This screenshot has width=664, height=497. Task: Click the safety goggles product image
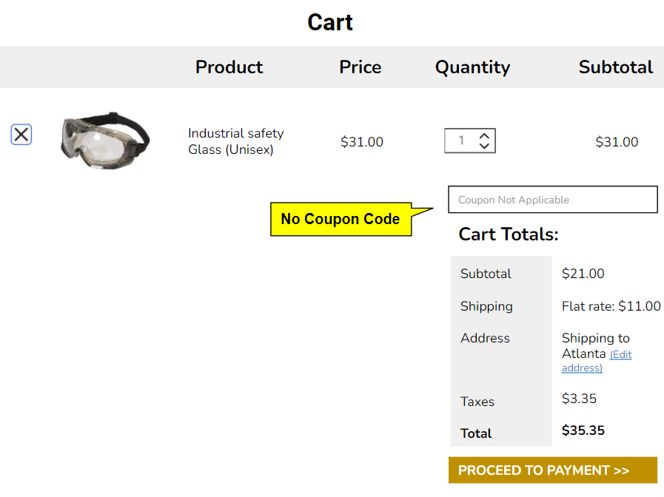(104, 141)
